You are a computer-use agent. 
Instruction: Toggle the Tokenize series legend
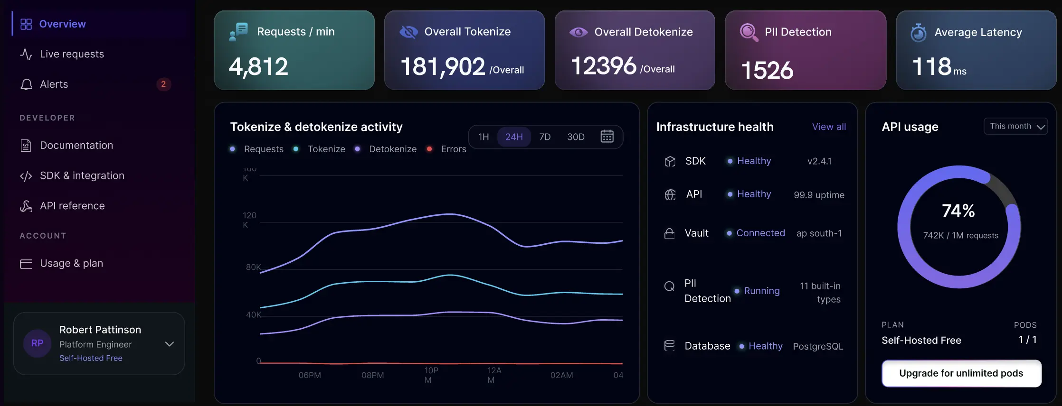320,149
